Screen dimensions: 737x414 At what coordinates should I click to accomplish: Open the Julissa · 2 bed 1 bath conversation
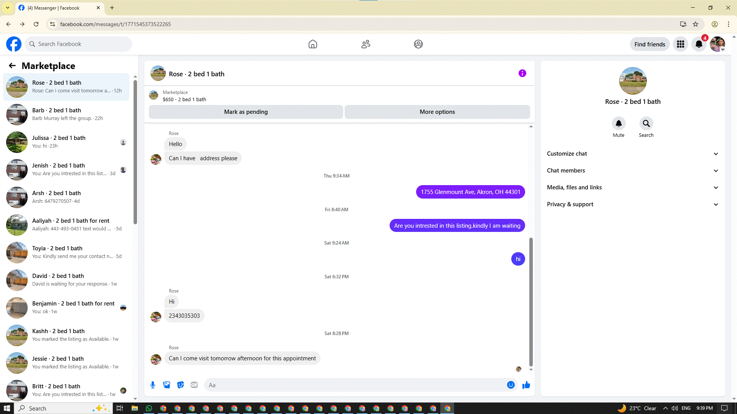tap(66, 142)
